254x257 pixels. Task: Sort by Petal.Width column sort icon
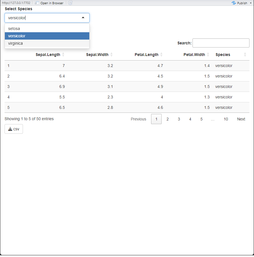coord(208,55)
